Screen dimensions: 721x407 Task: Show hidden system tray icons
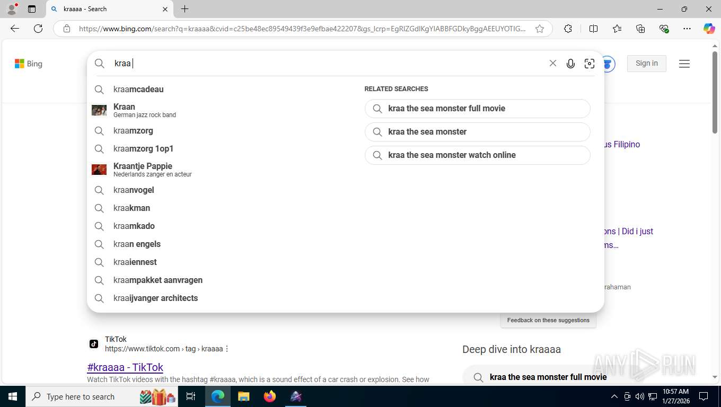614,396
